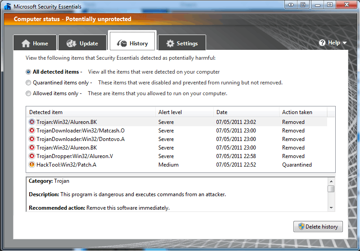
Task: Click medium warning icon beside HackTool Patch.A
Action: (x=31, y=164)
